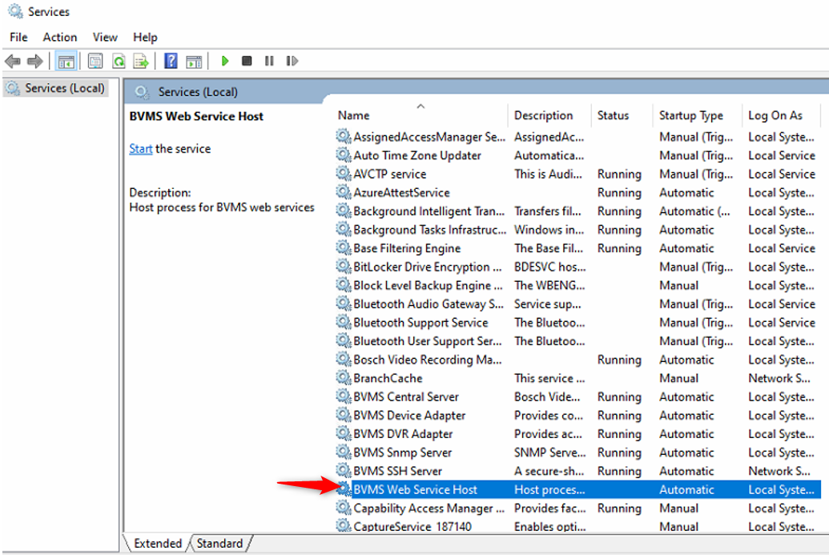
Task: Click the Export List toolbar icon
Action: click(141, 62)
